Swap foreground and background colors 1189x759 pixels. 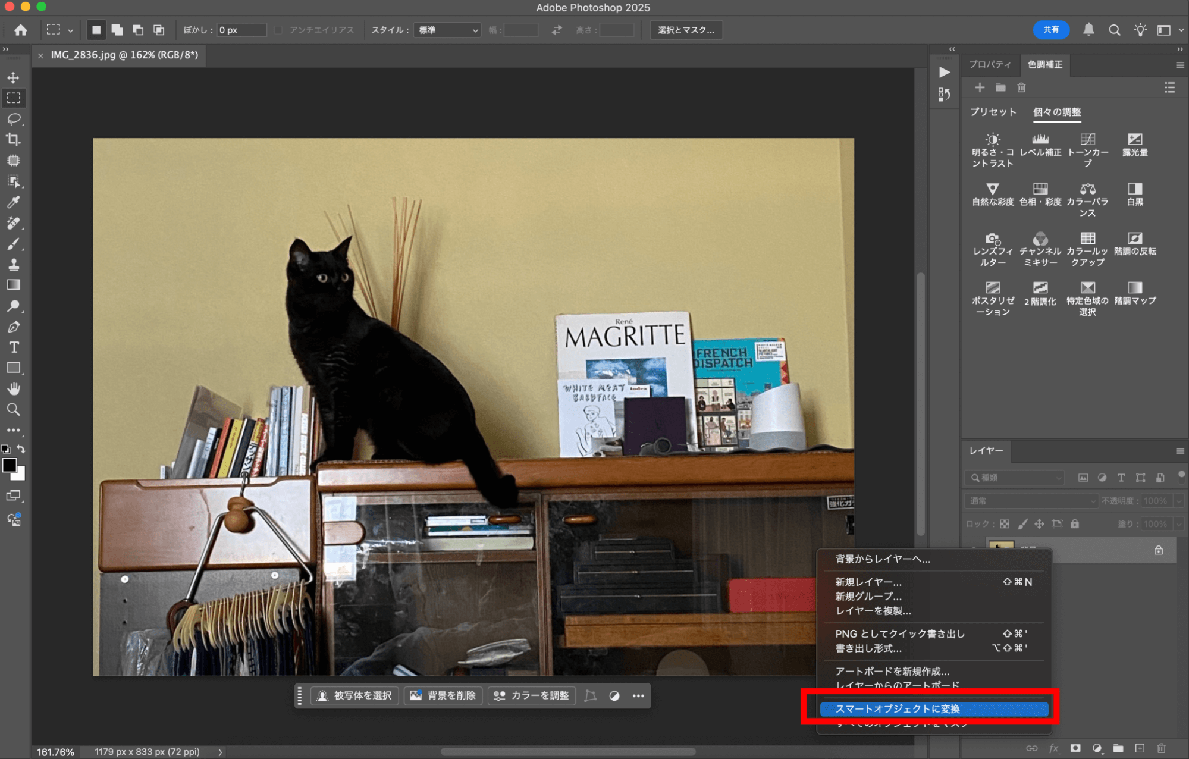(21, 449)
